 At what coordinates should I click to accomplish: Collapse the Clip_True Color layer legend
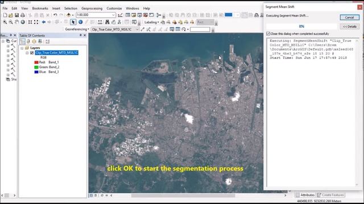pyautogui.click(x=27, y=53)
